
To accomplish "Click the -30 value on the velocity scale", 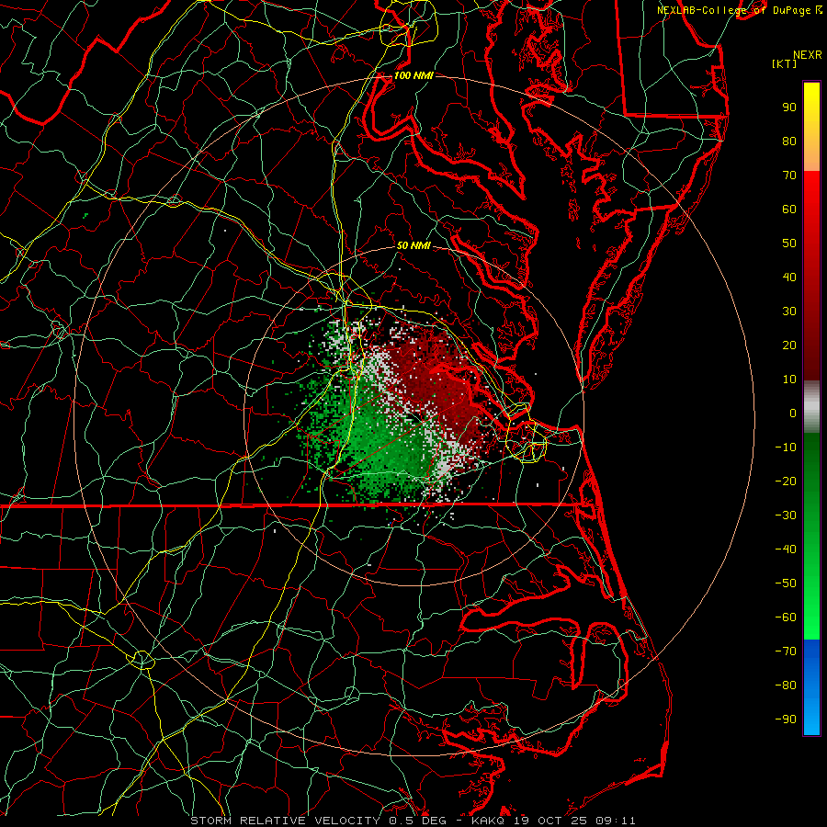I will pyautogui.click(x=786, y=515).
